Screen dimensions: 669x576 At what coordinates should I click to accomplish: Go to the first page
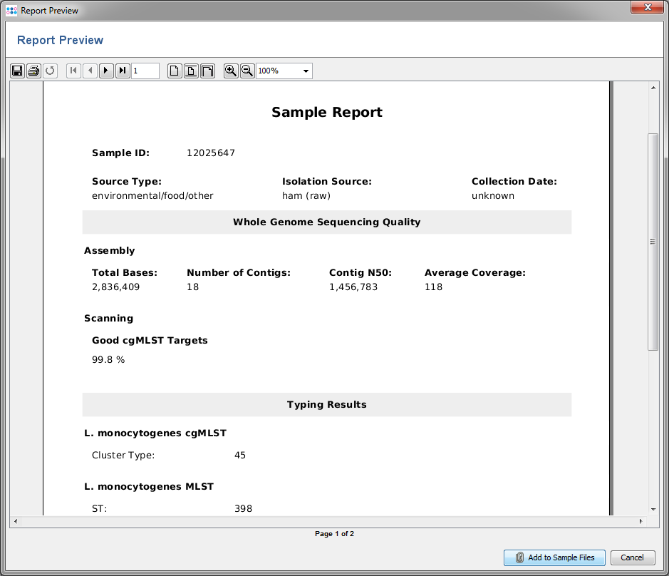pos(73,71)
